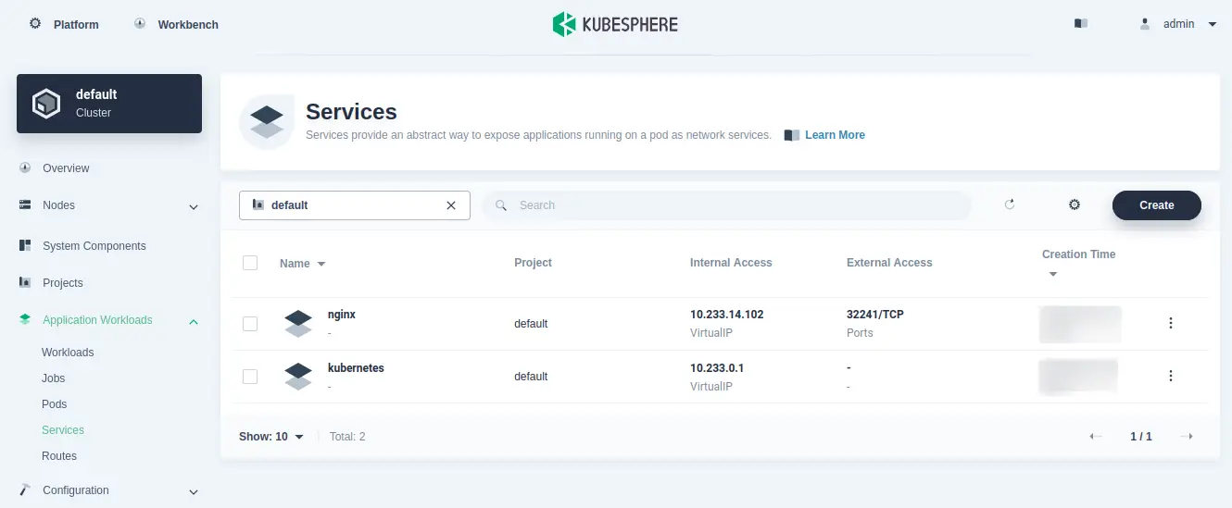Open table column settings gear
The width and height of the screenshot is (1232, 508).
[x=1075, y=204]
